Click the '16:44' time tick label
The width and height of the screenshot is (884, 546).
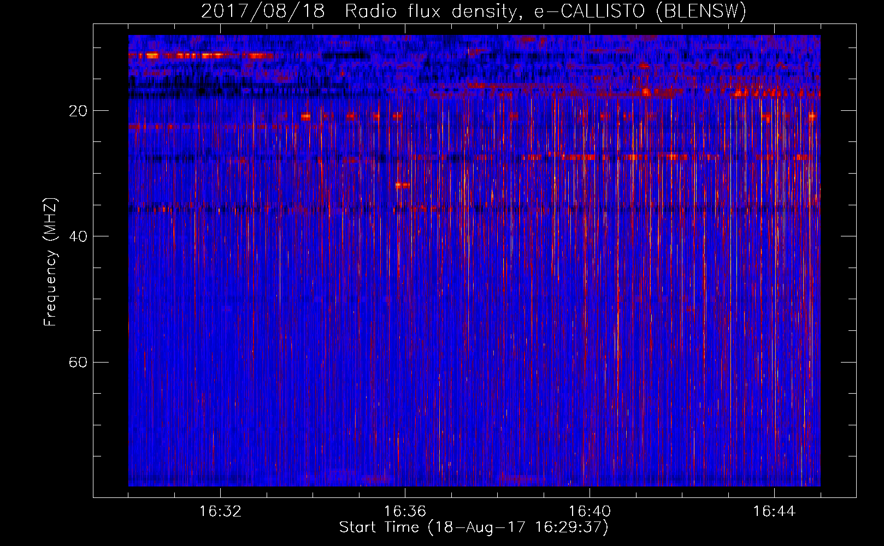pos(774,512)
